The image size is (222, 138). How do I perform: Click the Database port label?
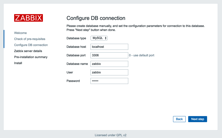(76, 55)
